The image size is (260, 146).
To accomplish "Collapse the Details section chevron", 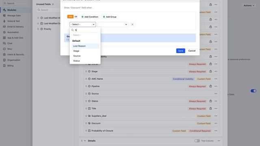I will pyautogui.click(x=85, y=141).
